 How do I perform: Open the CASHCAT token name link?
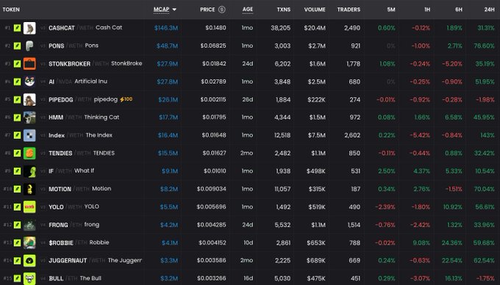[62, 28]
